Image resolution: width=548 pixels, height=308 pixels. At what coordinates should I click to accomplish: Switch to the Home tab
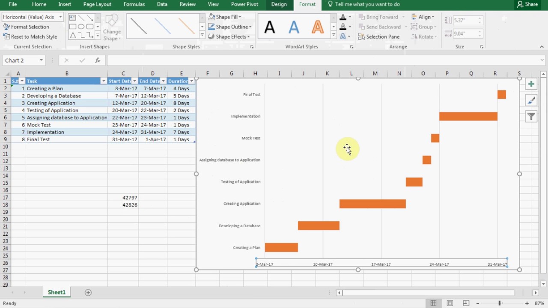(x=39, y=4)
